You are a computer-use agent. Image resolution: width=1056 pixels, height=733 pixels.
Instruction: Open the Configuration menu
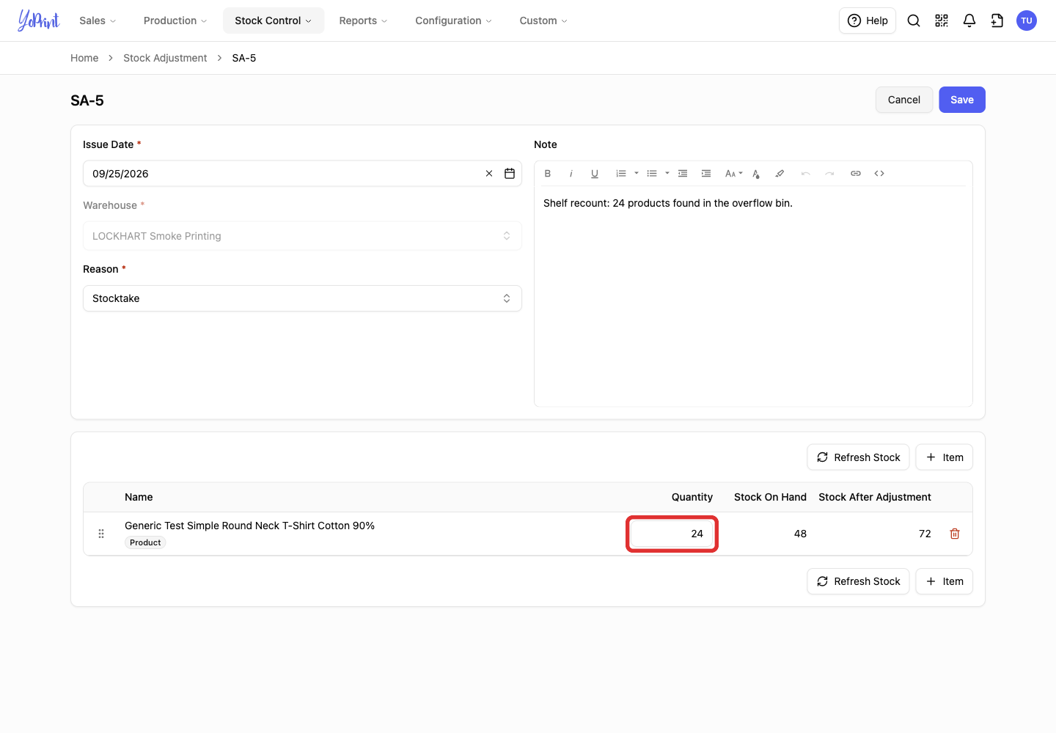(453, 21)
